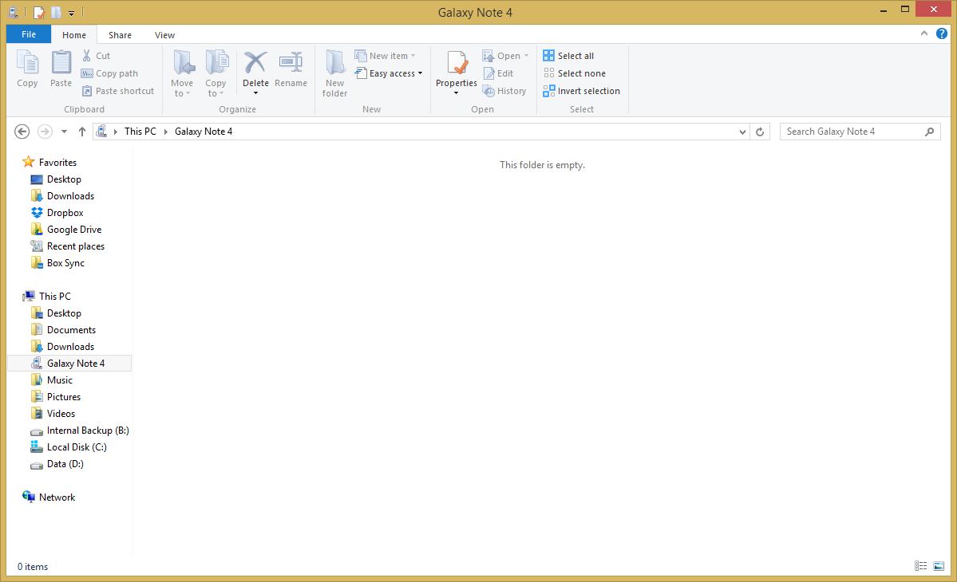Click the Delete X icon
The width and height of the screenshot is (957, 582).
(255, 63)
